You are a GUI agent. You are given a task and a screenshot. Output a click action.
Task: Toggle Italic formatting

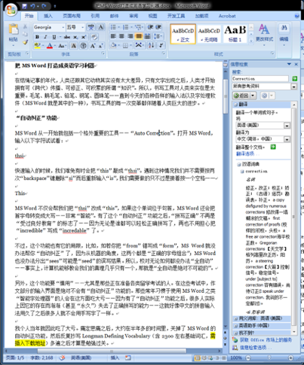[x=45, y=37]
